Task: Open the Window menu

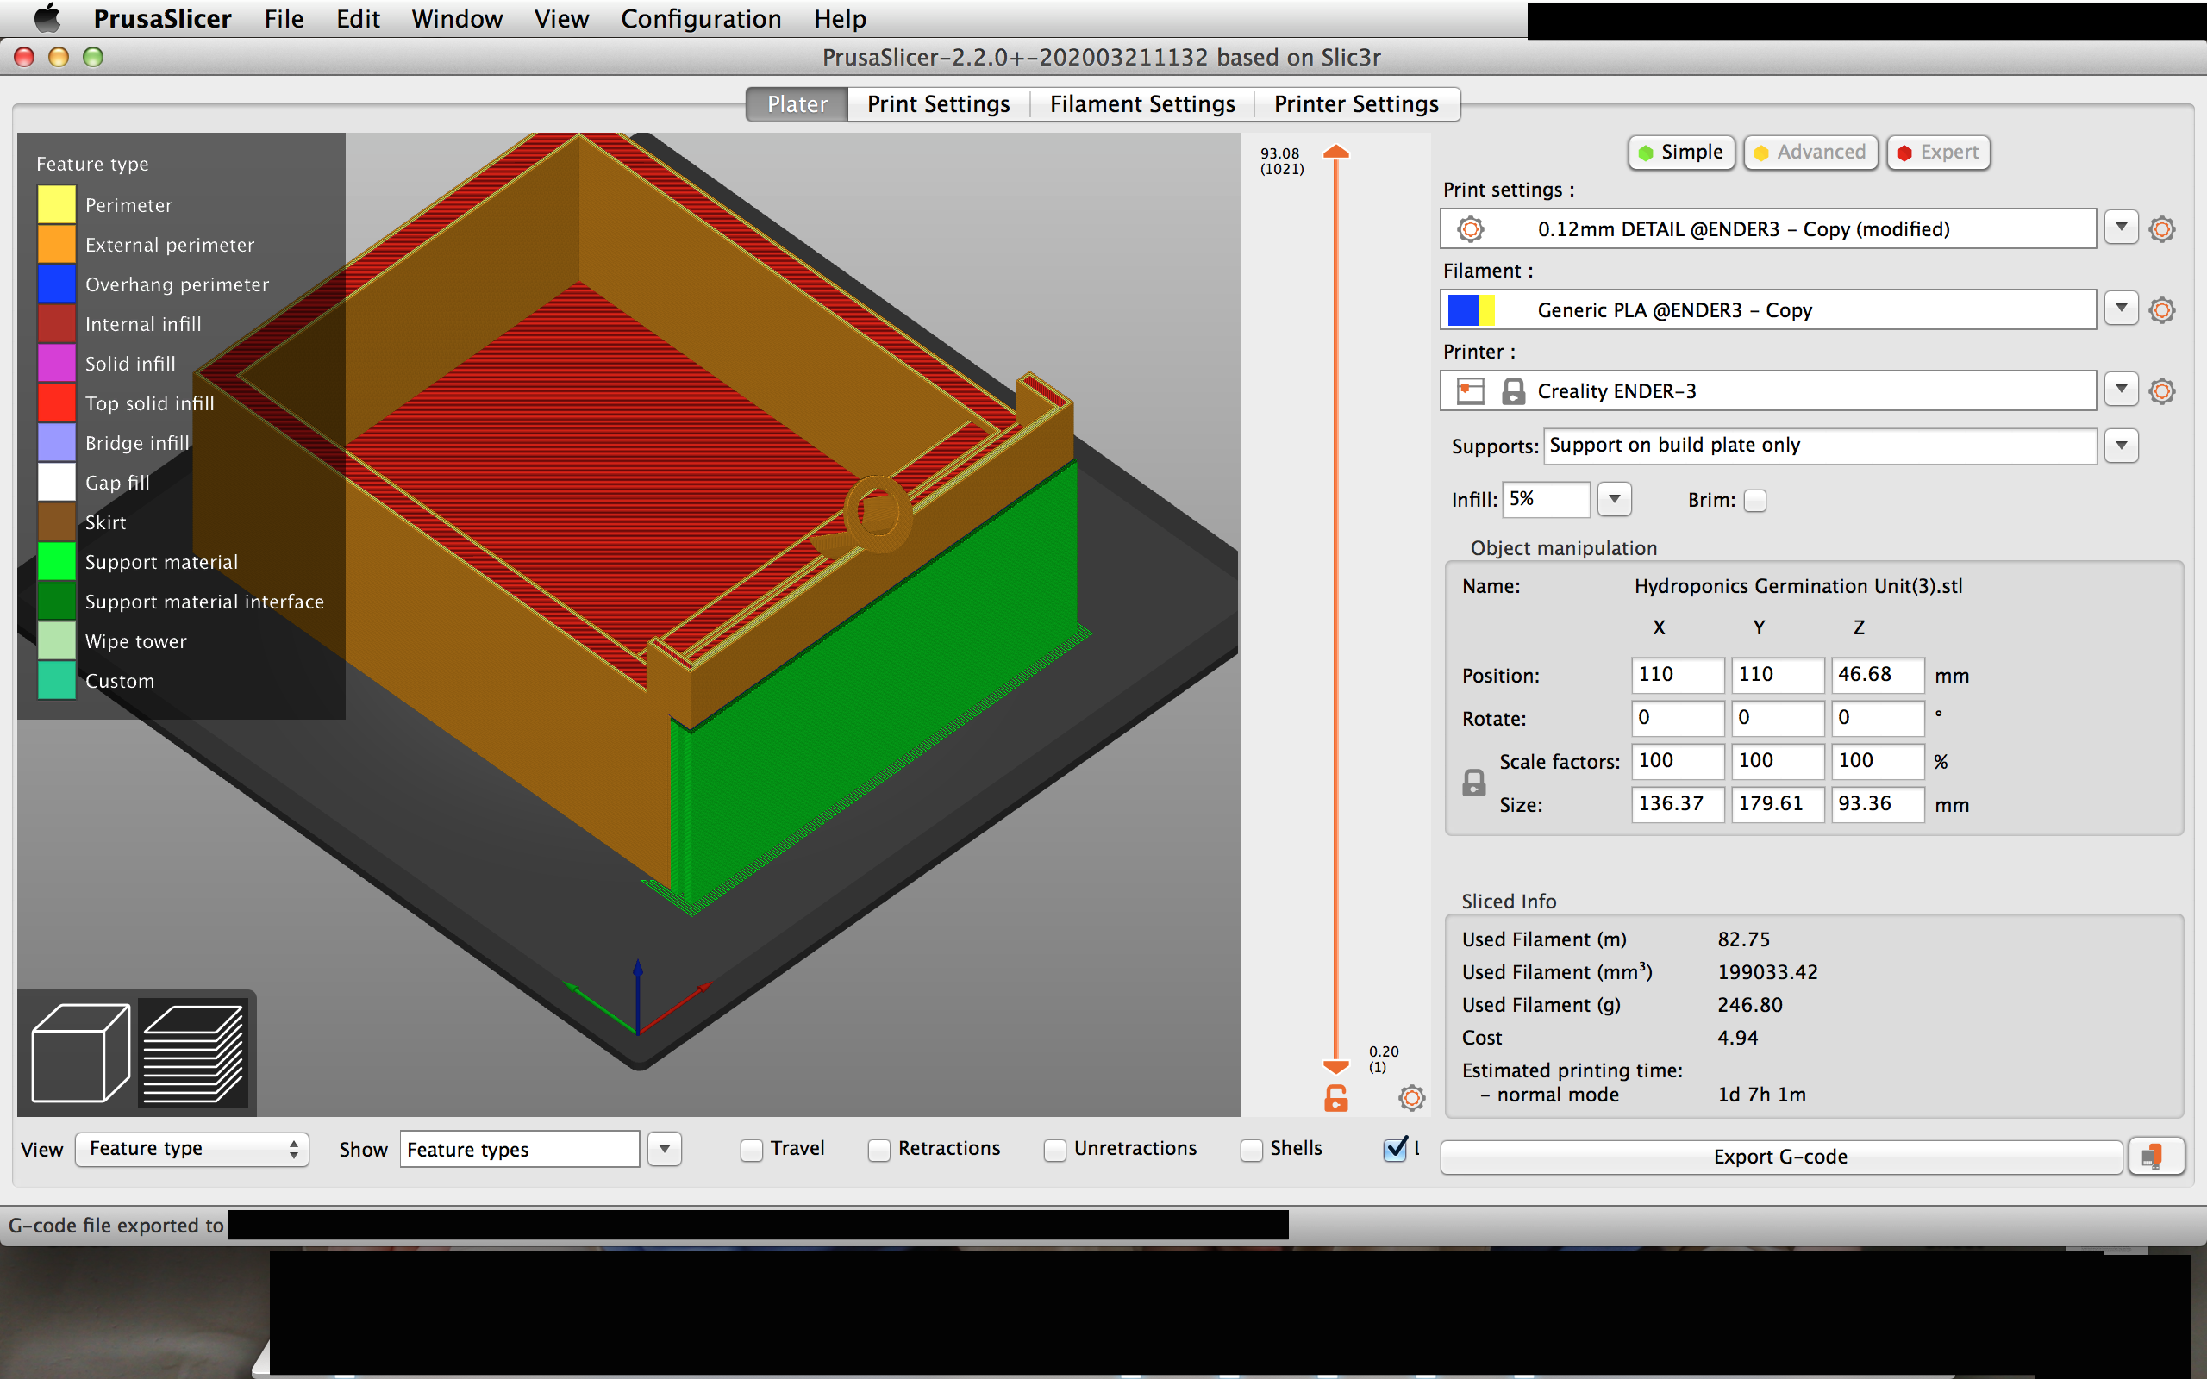Action: (x=456, y=18)
